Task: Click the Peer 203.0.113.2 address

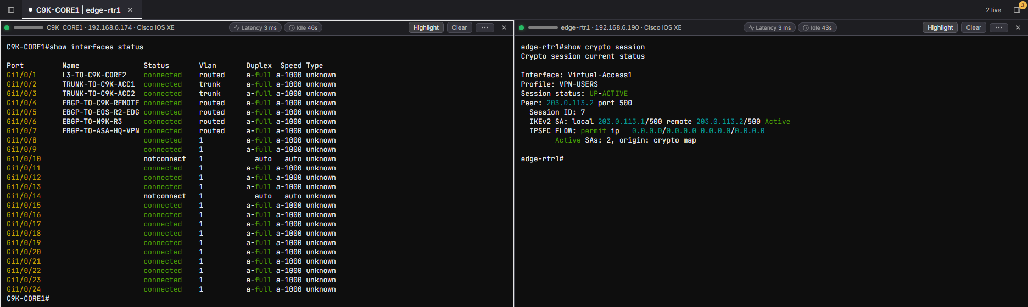Action: click(570, 103)
